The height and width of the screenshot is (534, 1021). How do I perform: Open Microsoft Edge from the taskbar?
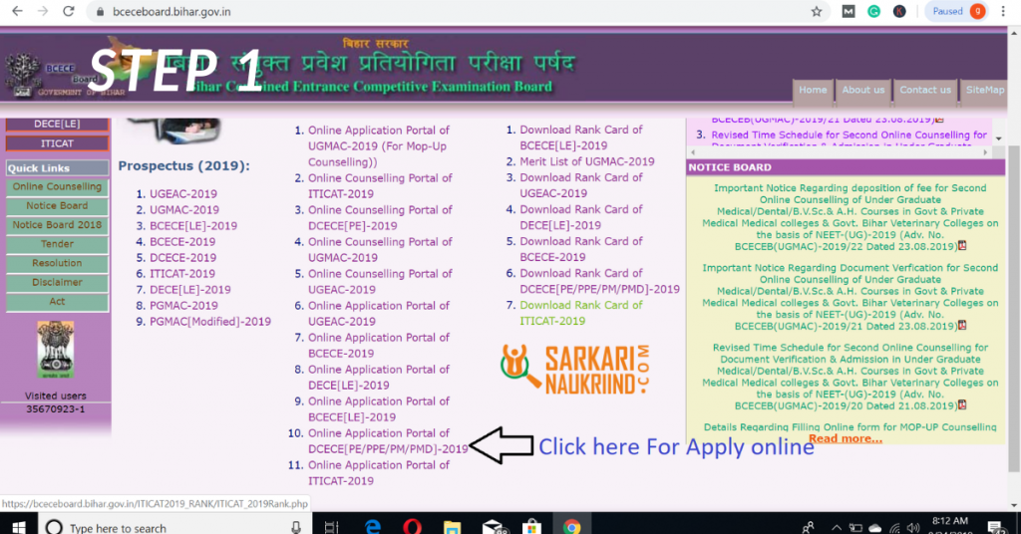pyautogui.click(x=373, y=526)
